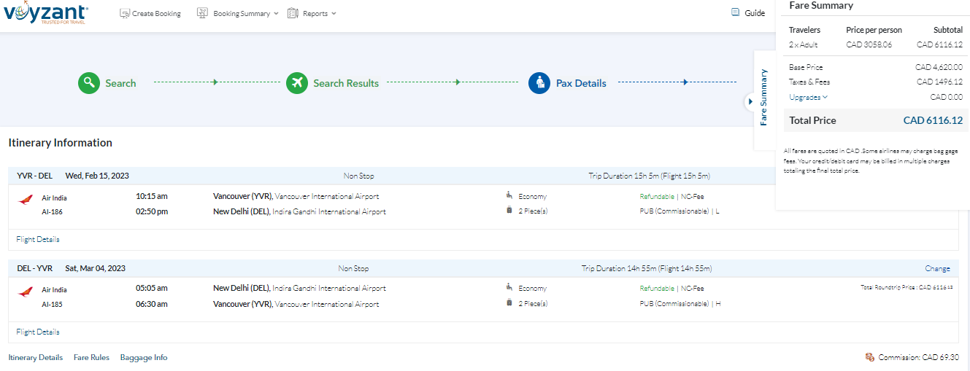Screen dimensions: 970x371
Task: Open the Booking Summary dropdown menu
Action: 246,13
